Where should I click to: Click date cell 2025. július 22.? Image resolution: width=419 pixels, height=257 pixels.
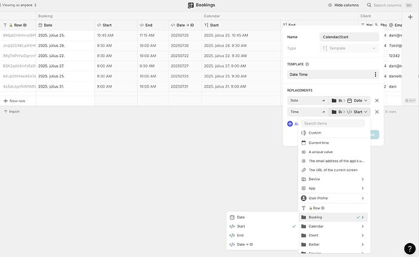click(65, 56)
